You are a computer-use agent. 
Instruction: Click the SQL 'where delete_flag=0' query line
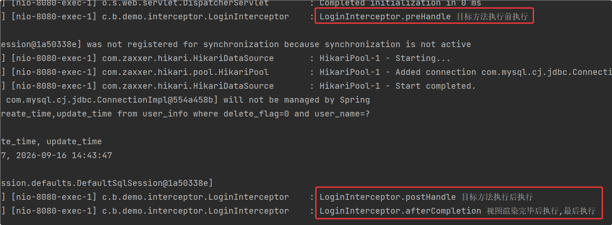click(x=185, y=114)
